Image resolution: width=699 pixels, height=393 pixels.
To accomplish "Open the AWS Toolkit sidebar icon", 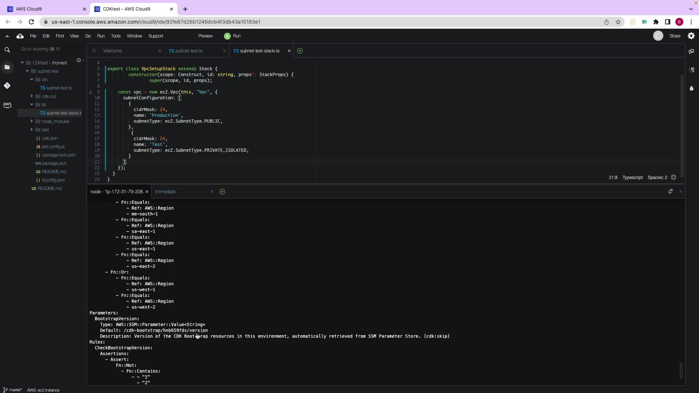I will 7,105.
